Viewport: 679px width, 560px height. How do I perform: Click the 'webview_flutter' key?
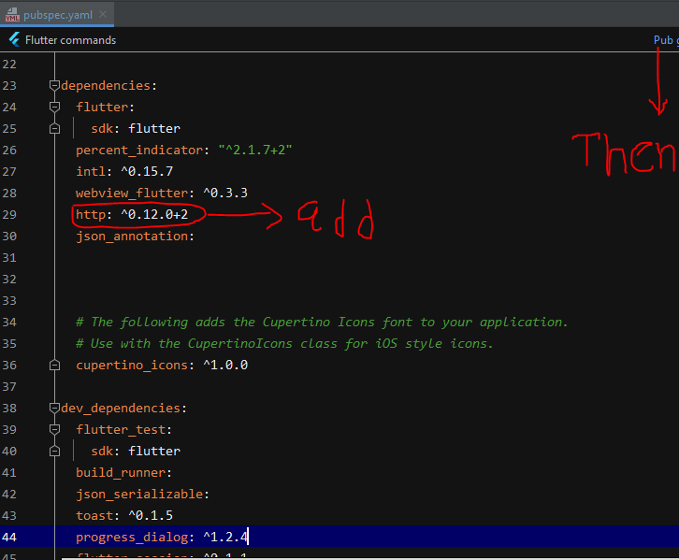132,193
